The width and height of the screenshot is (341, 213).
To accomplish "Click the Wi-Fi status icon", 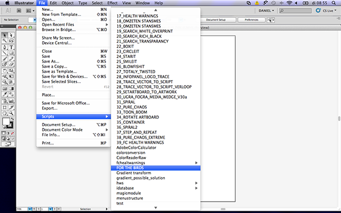I will (289, 3).
